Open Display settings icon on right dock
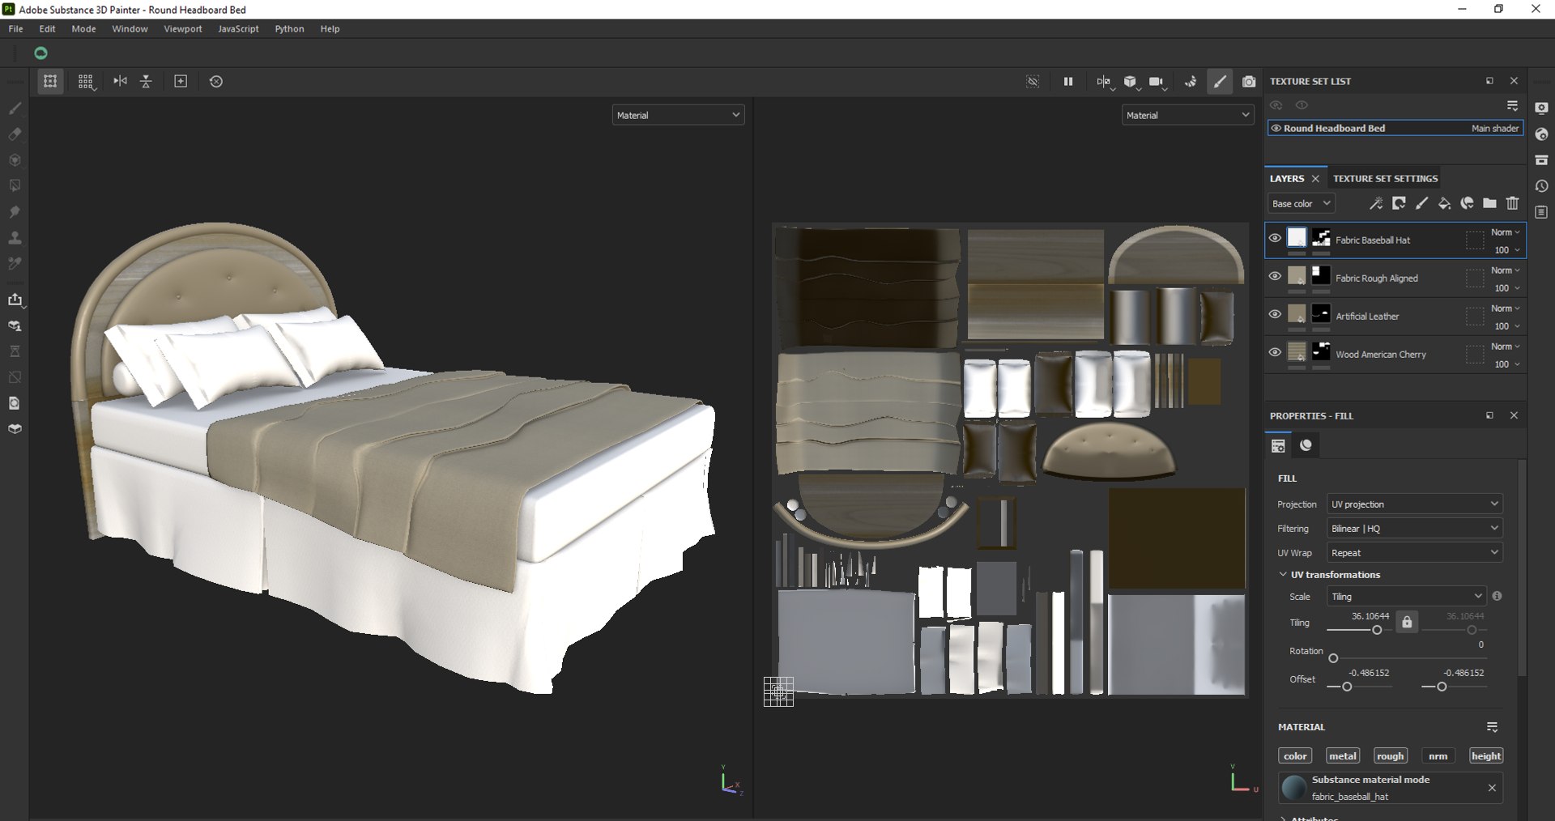 click(x=1541, y=108)
